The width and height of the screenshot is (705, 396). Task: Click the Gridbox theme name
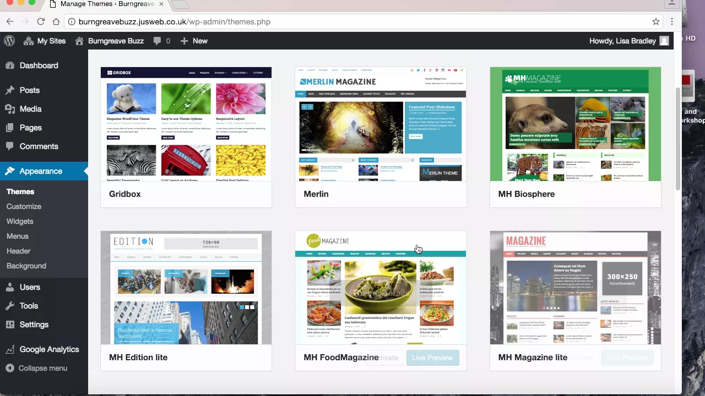(x=125, y=194)
